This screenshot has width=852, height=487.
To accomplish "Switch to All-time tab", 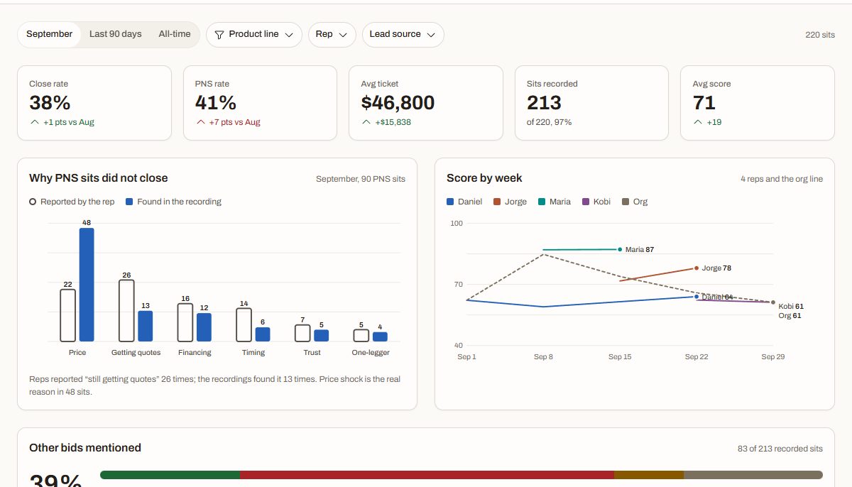I will pos(175,34).
